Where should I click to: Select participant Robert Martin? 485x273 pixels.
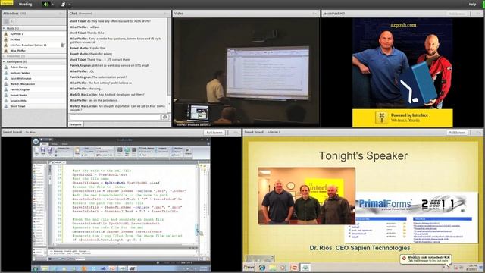(33, 95)
